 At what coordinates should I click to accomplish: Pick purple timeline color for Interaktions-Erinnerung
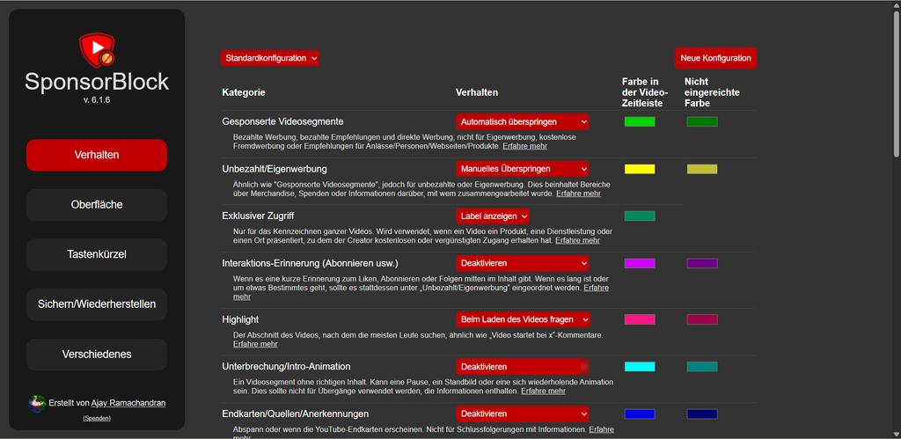[640, 263]
